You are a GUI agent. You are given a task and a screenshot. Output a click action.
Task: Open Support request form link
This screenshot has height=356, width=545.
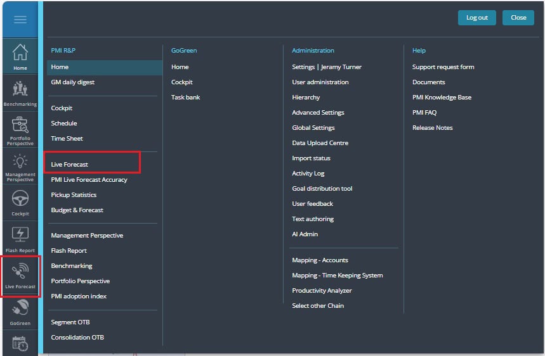tap(443, 67)
